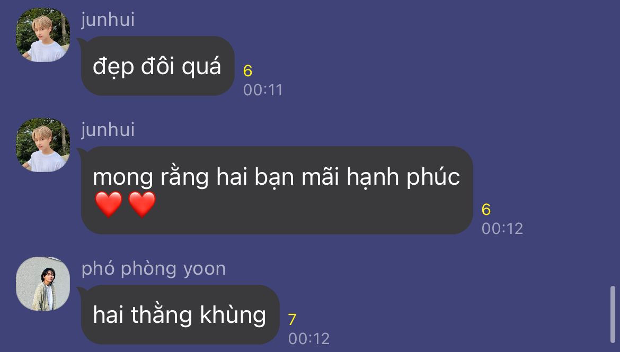Click the 00:12 timestamp under read count 7
Viewport: 620px width, 352px height.
point(309,339)
